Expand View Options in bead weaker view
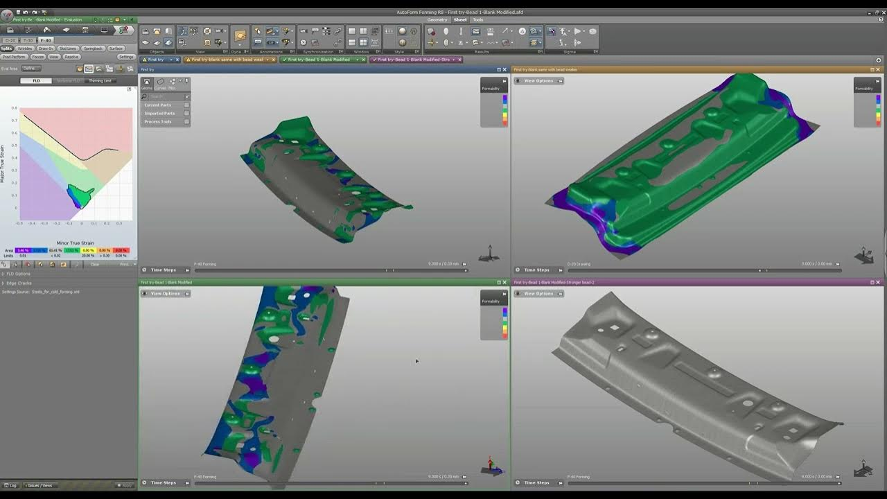The height and width of the screenshot is (499, 887). click(539, 80)
